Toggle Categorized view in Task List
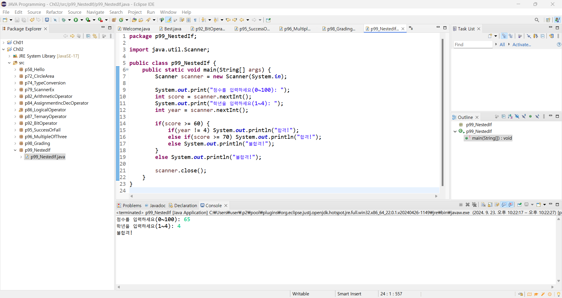This screenshot has height=298, width=562. pyautogui.click(x=504, y=36)
